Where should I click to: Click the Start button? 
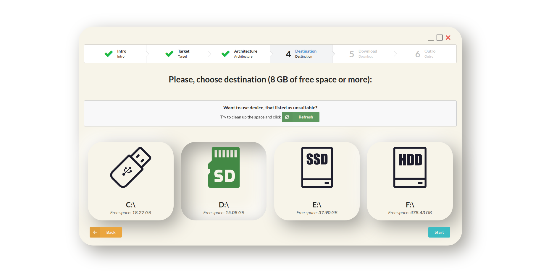pyautogui.click(x=439, y=232)
